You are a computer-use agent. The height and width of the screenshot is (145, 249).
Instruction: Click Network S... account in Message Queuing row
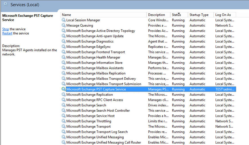(x=224, y=25)
